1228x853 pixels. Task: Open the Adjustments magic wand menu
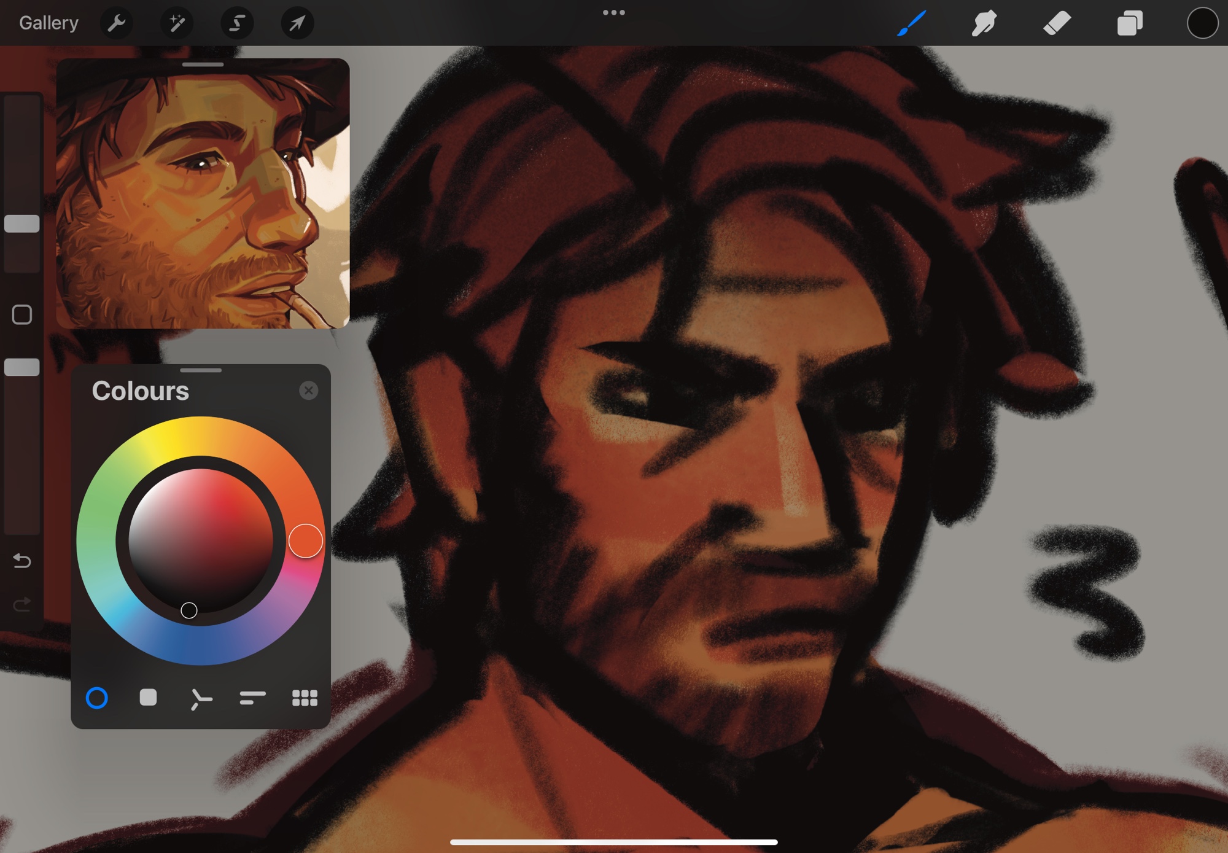[177, 23]
